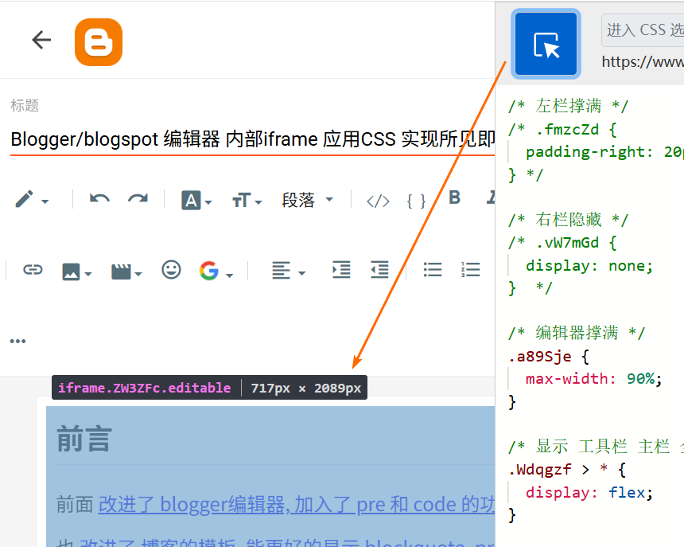Apply the curly braces pre block
Image resolution: width=684 pixels, height=547 pixels.
(416, 201)
